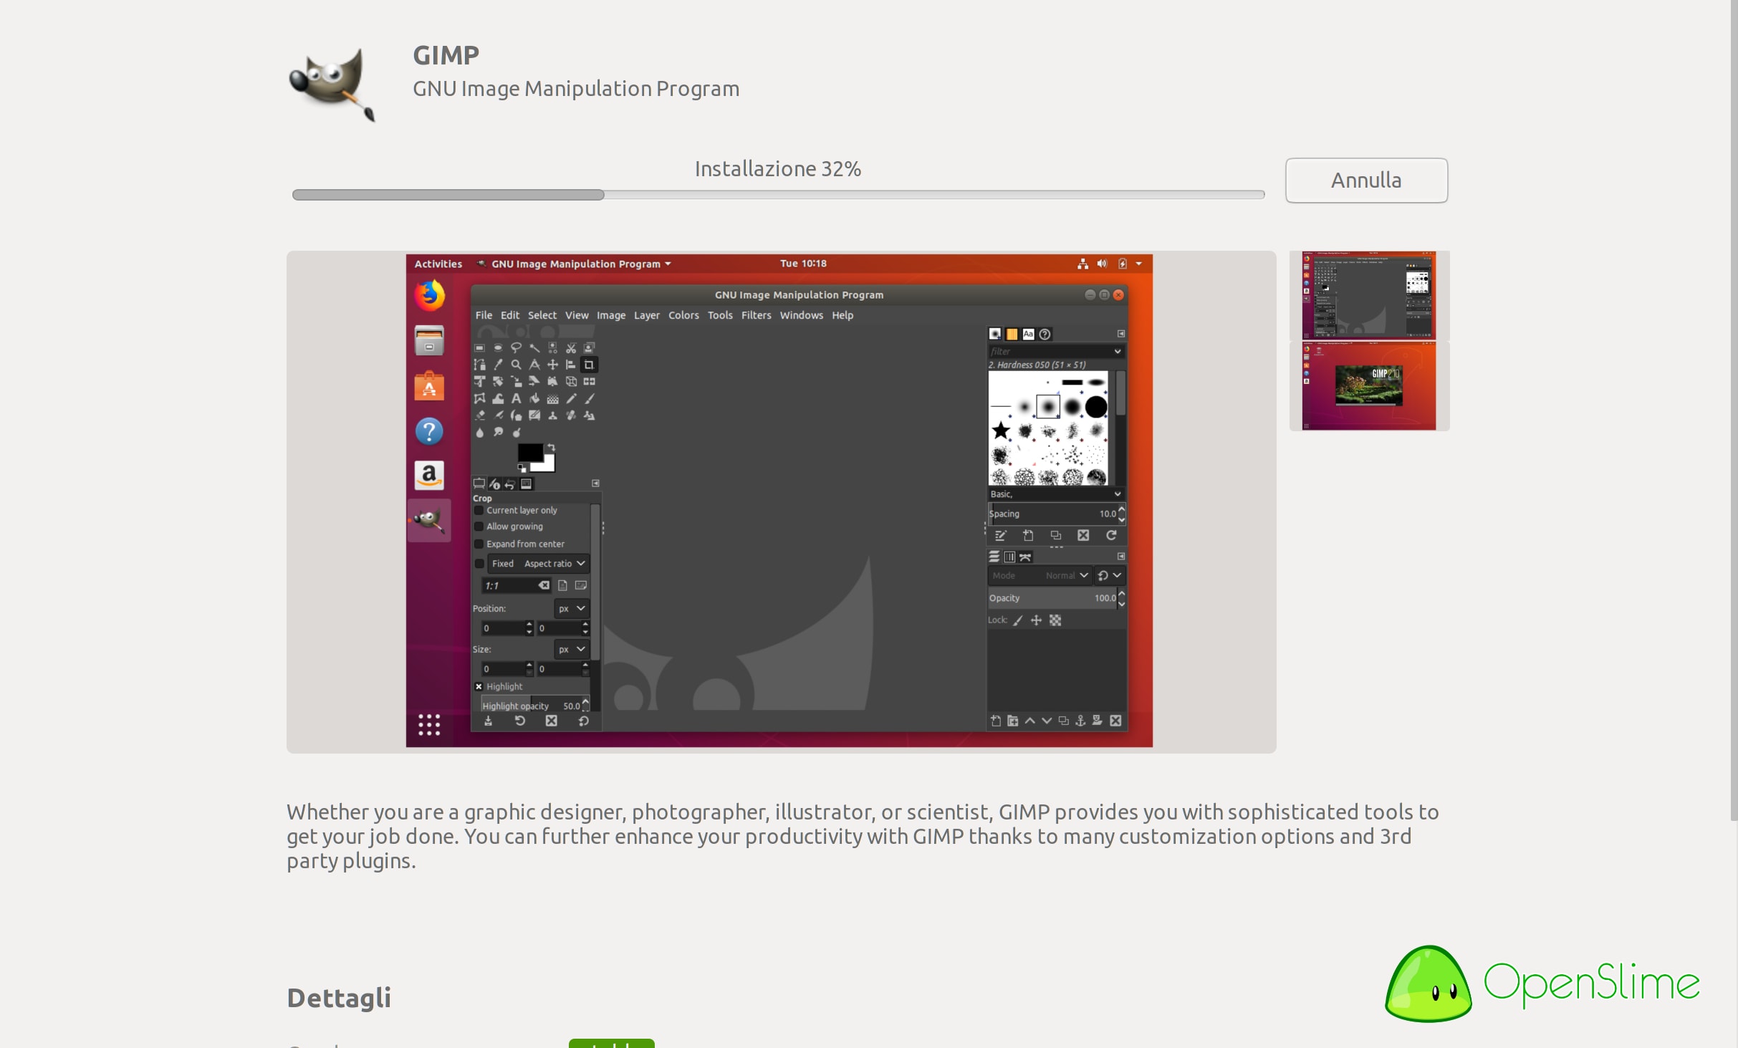Open the Fixed Aspect ratio dropdown
This screenshot has width=1738, height=1048.
click(539, 564)
